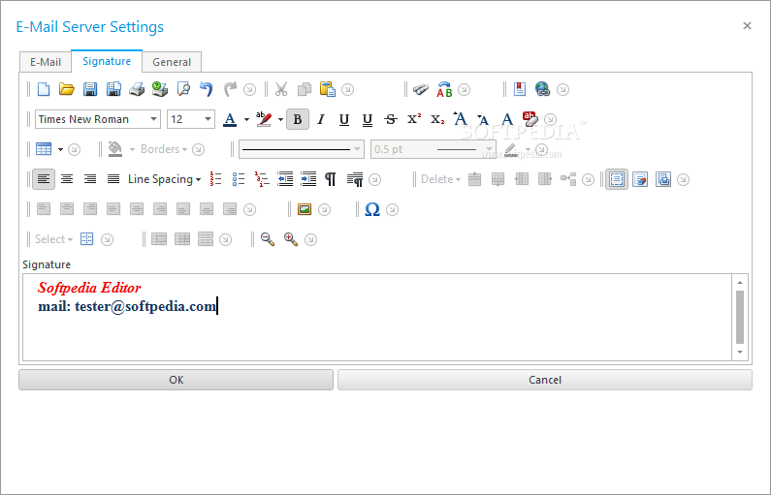
Task: Insert a symbol with the Omega icon
Action: 372,209
